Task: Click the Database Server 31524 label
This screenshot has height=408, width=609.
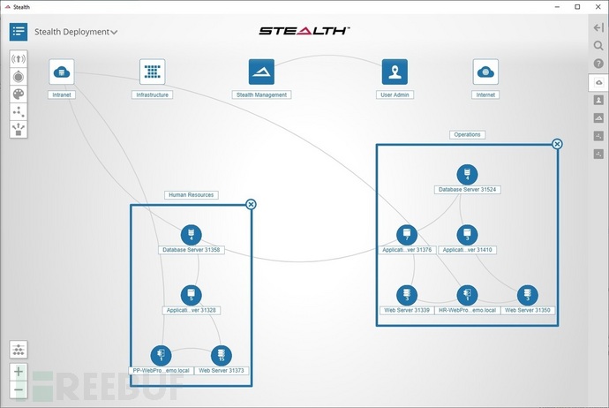Action: 467,190
